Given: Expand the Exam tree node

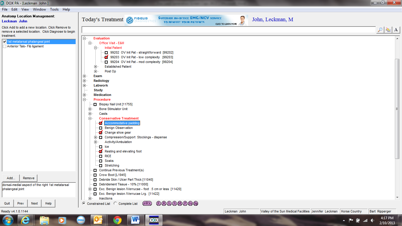Looking at the screenshot, I should pos(84,76).
